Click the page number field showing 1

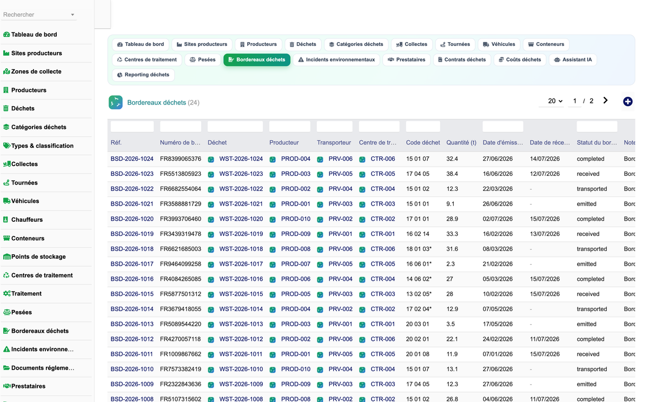coord(575,101)
